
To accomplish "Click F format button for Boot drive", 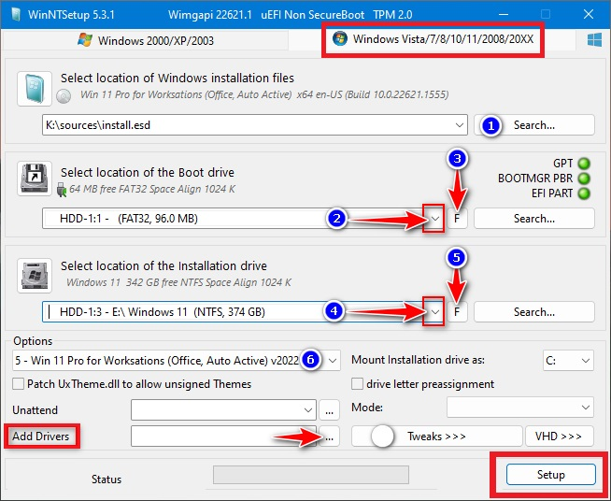I will click(x=457, y=219).
